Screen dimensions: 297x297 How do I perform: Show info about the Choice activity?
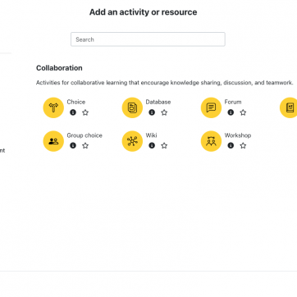(73, 112)
